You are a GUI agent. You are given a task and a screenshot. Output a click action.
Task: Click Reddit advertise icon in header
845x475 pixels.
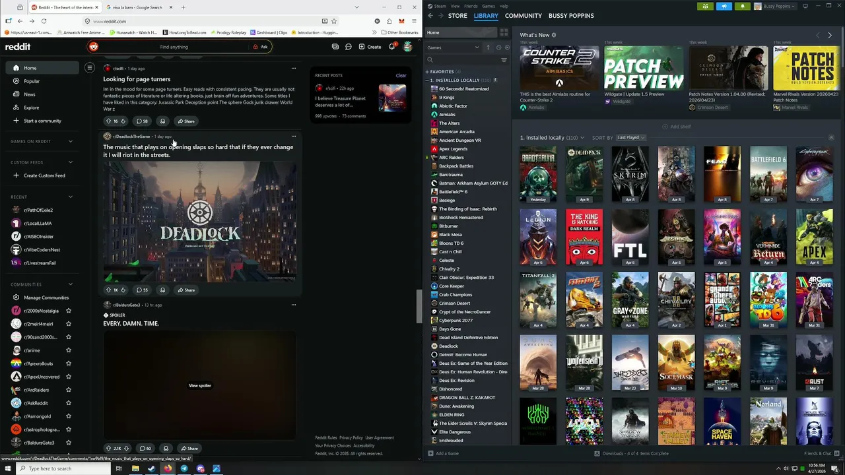coord(335,47)
